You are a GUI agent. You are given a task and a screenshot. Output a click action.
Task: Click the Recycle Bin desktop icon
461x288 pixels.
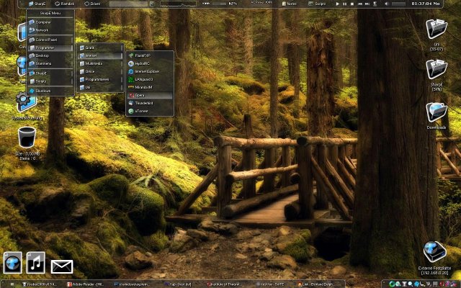[x=27, y=138]
